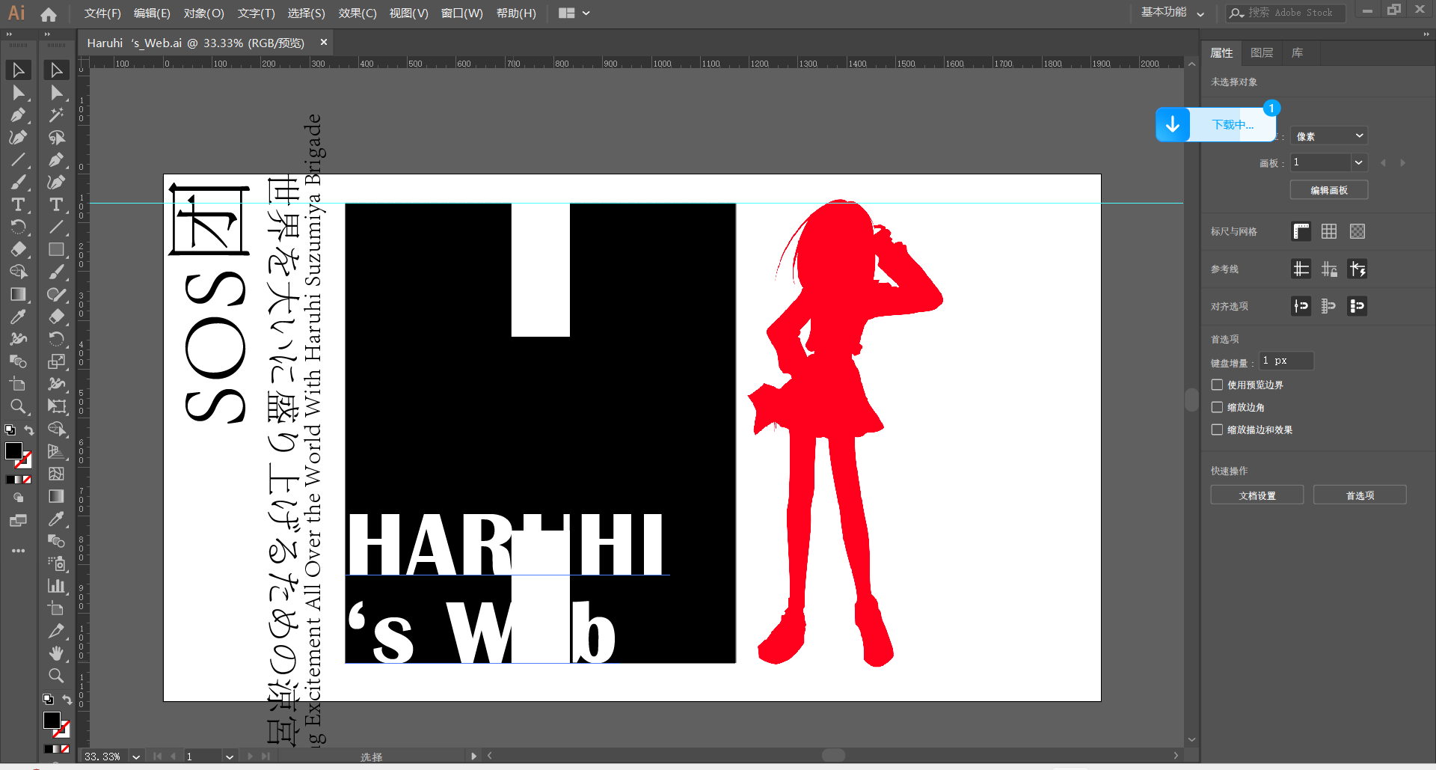
Task: Select the Magic Wand tool
Action: pos(56,115)
